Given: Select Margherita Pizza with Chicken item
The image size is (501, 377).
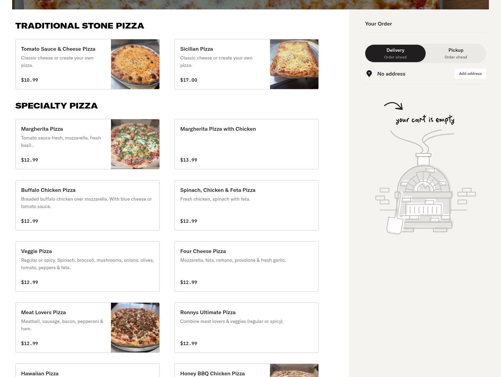Looking at the screenshot, I should [246, 144].
